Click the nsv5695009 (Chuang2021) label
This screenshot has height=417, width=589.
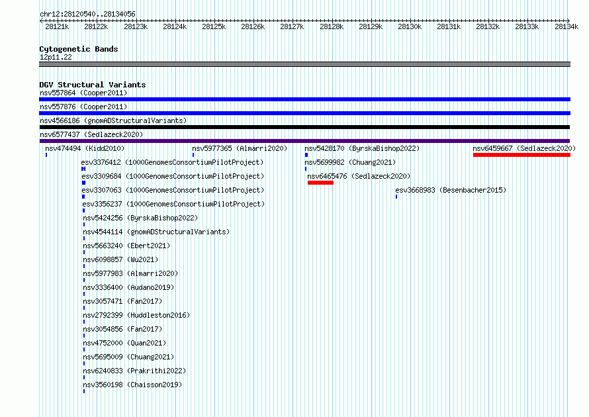pos(128,357)
